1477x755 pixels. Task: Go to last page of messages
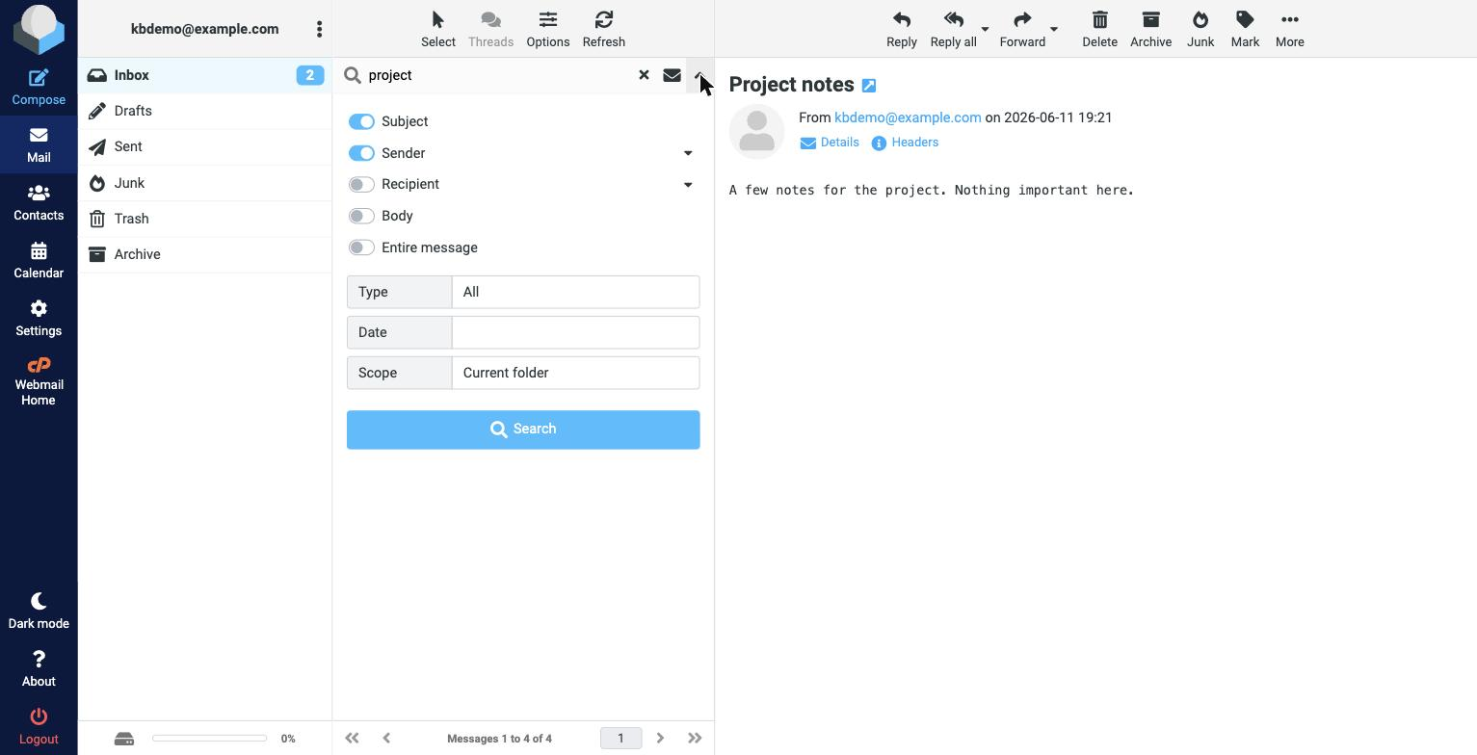695,739
